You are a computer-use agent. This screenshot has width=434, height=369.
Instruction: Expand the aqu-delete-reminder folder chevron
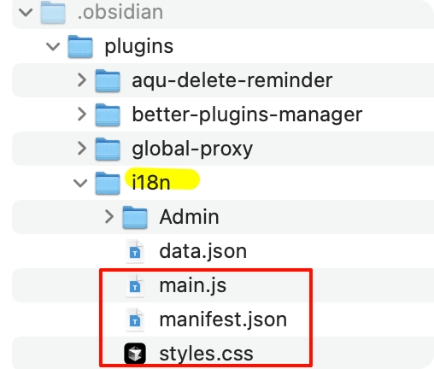pos(82,80)
